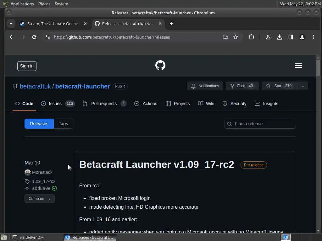The image size is (322, 241).
Task: Open the System menu
Action: point(61,4)
